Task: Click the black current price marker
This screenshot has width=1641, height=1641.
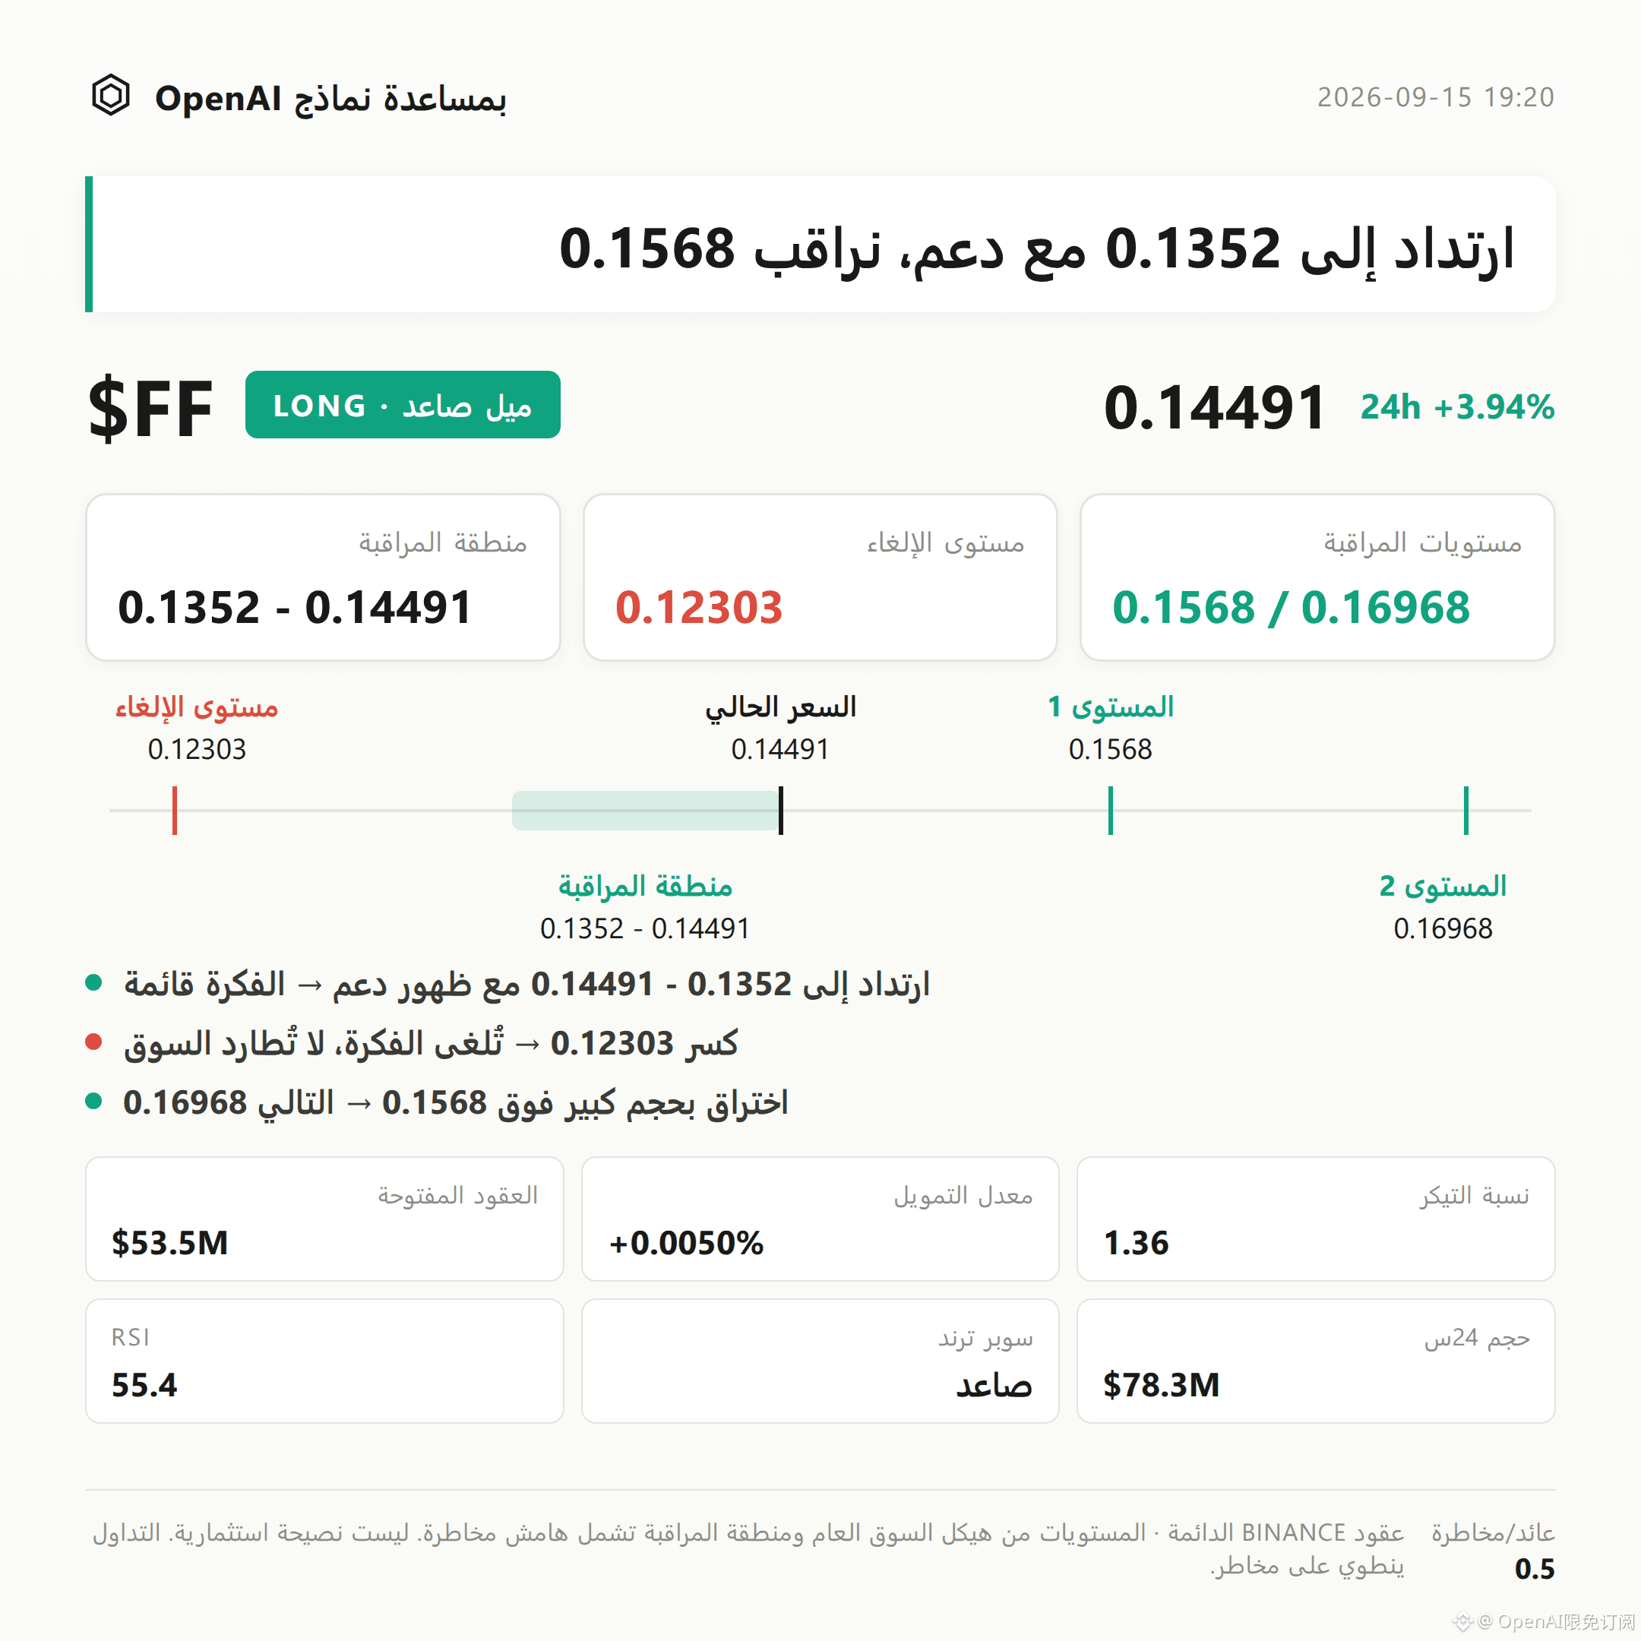Action: (780, 811)
